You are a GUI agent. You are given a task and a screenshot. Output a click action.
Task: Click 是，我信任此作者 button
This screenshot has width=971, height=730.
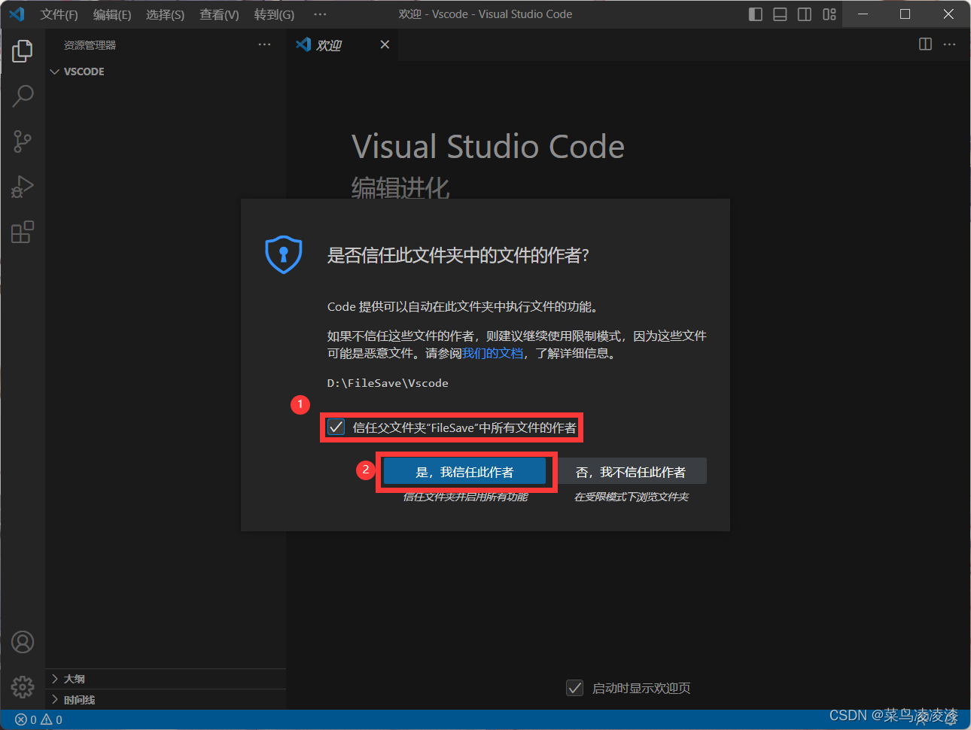click(464, 472)
